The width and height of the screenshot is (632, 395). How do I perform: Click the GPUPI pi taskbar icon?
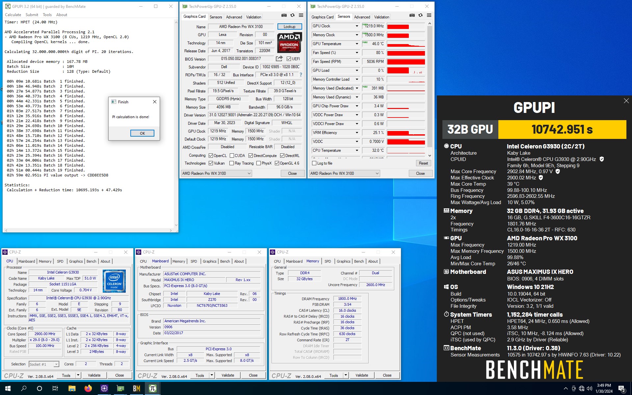point(152,388)
